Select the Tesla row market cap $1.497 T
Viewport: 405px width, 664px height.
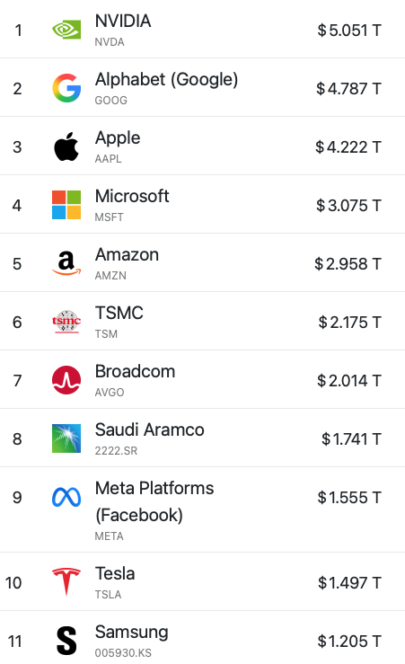pyautogui.click(x=349, y=583)
